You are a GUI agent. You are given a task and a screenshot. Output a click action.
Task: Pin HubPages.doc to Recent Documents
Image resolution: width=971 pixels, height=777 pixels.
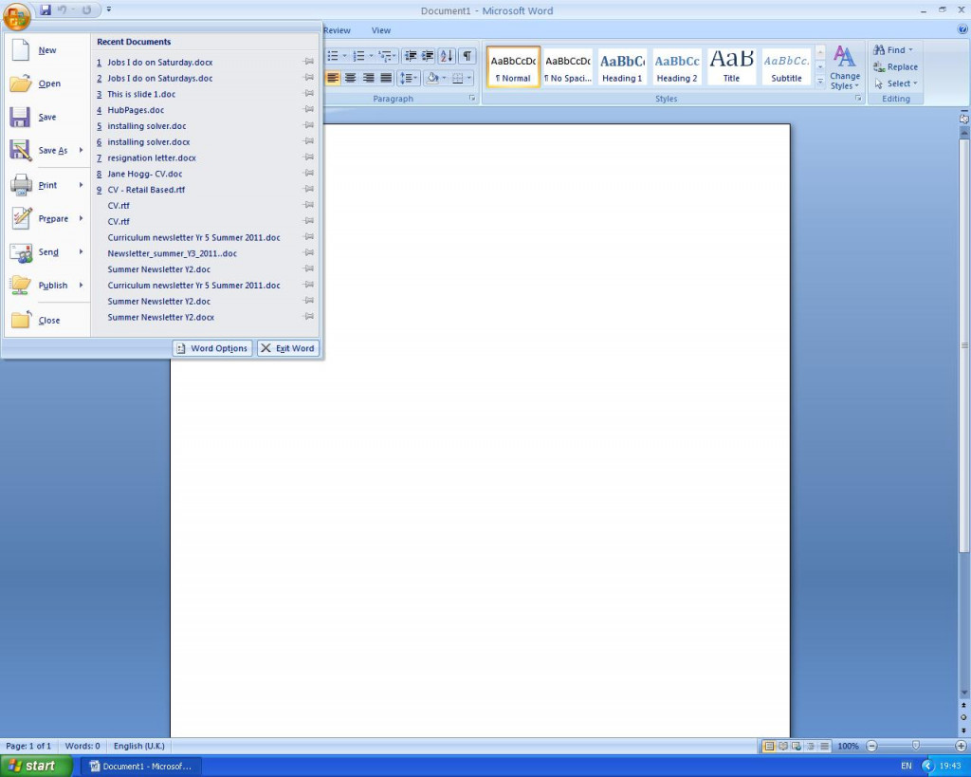[308, 110]
